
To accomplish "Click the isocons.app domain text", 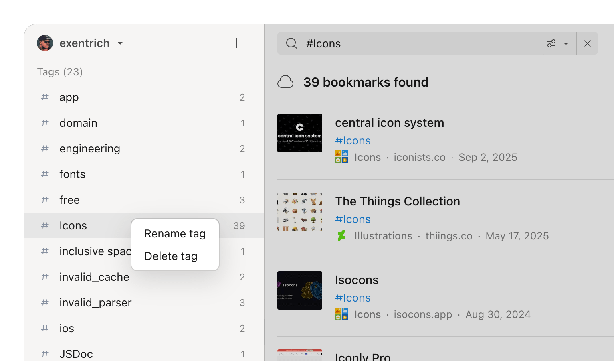I will pos(423,314).
